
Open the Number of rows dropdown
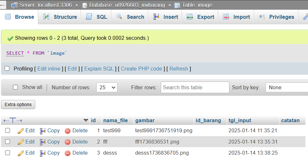point(107,87)
